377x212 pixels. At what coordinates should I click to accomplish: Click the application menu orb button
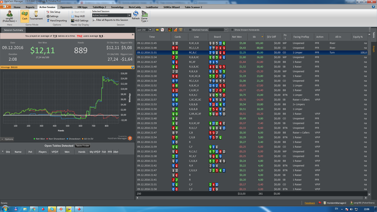tap(5, 6)
